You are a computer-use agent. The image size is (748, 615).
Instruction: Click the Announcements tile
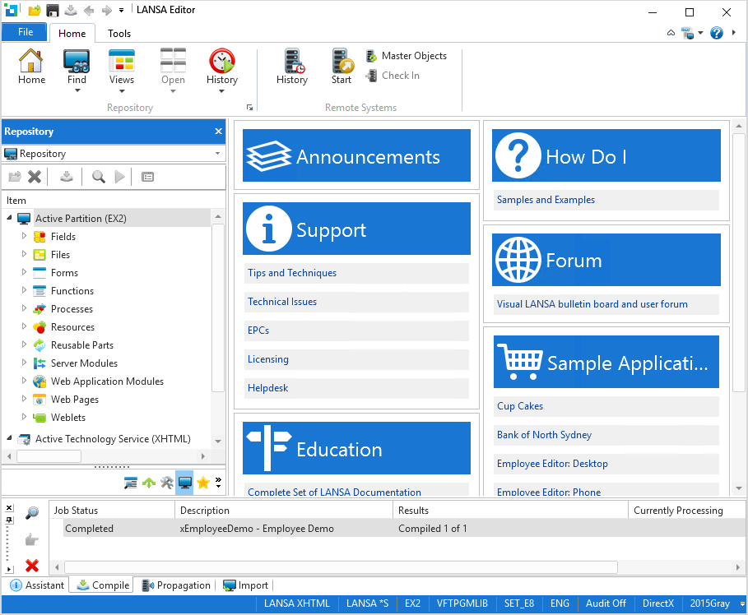[356, 155]
